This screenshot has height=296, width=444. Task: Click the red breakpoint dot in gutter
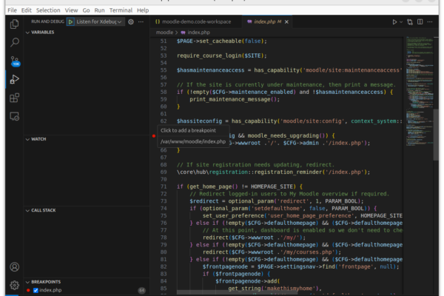point(154,136)
